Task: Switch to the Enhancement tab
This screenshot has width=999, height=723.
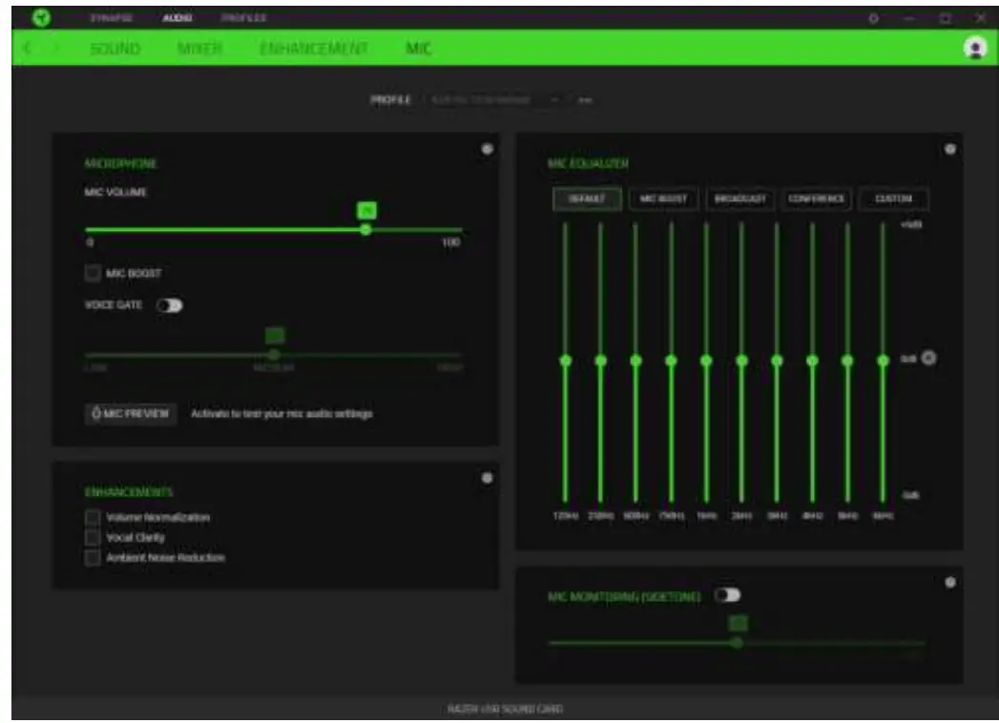Action: click(314, 49)
